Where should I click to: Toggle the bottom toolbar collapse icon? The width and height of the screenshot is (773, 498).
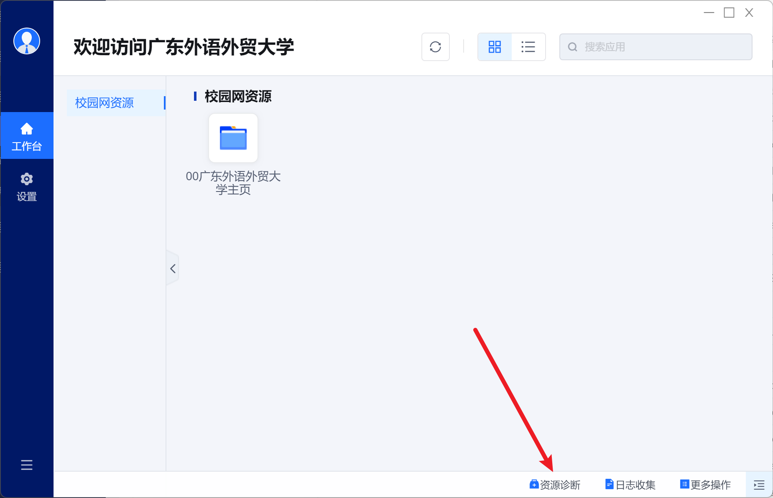759,485
